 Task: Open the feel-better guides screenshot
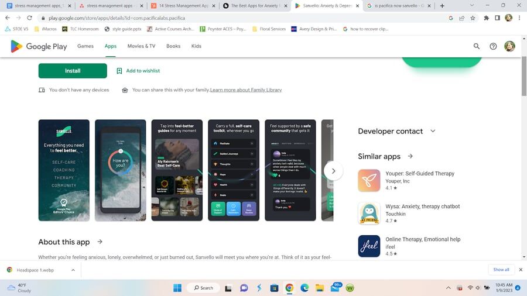[177, 170]
